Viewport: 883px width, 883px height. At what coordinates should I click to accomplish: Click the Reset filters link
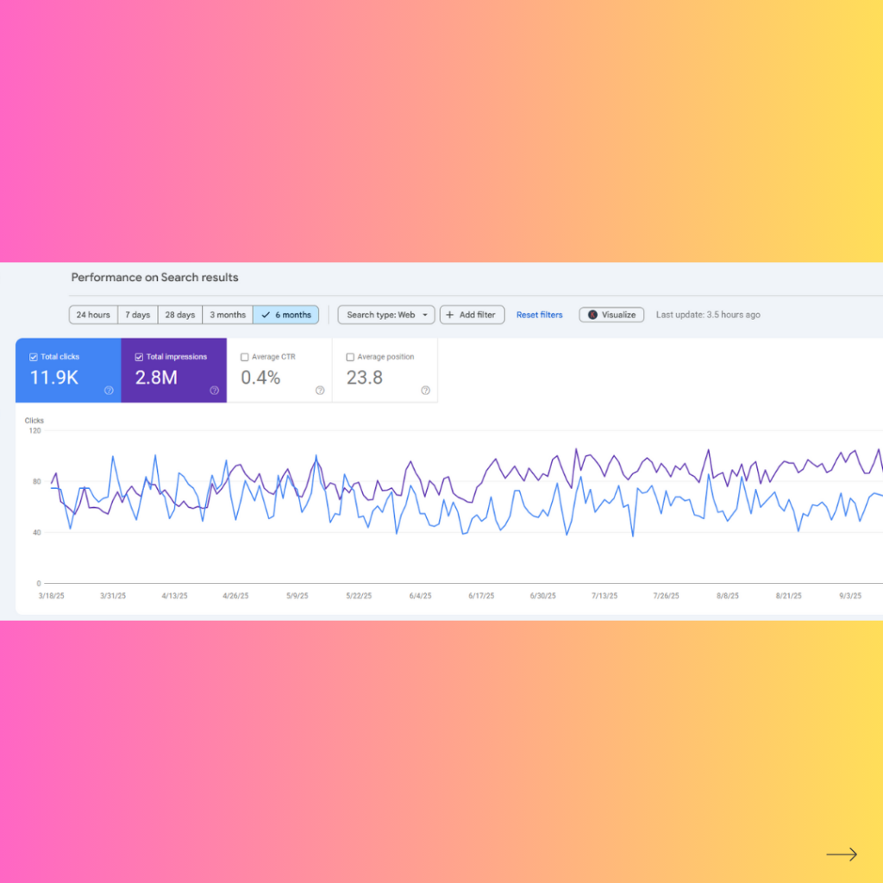point(539,315)
